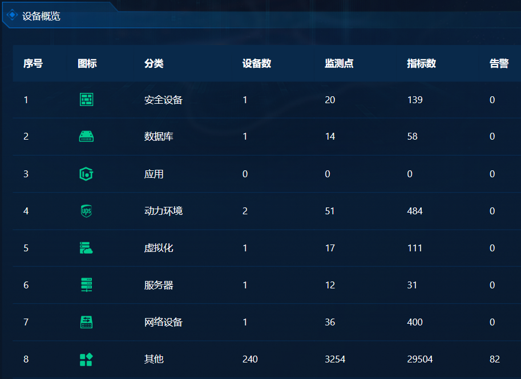The height and width of the screenshot is (379, 521).
Task: Select the 网络设备 category text
Action: (x=163, y=322)
